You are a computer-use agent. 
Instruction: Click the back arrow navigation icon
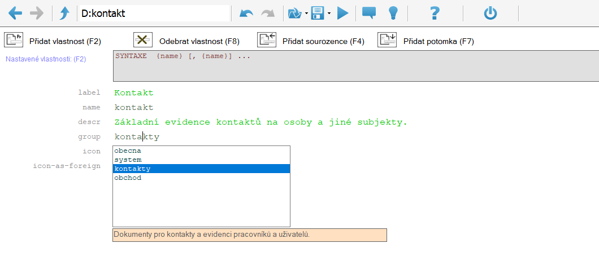point(15,13)
